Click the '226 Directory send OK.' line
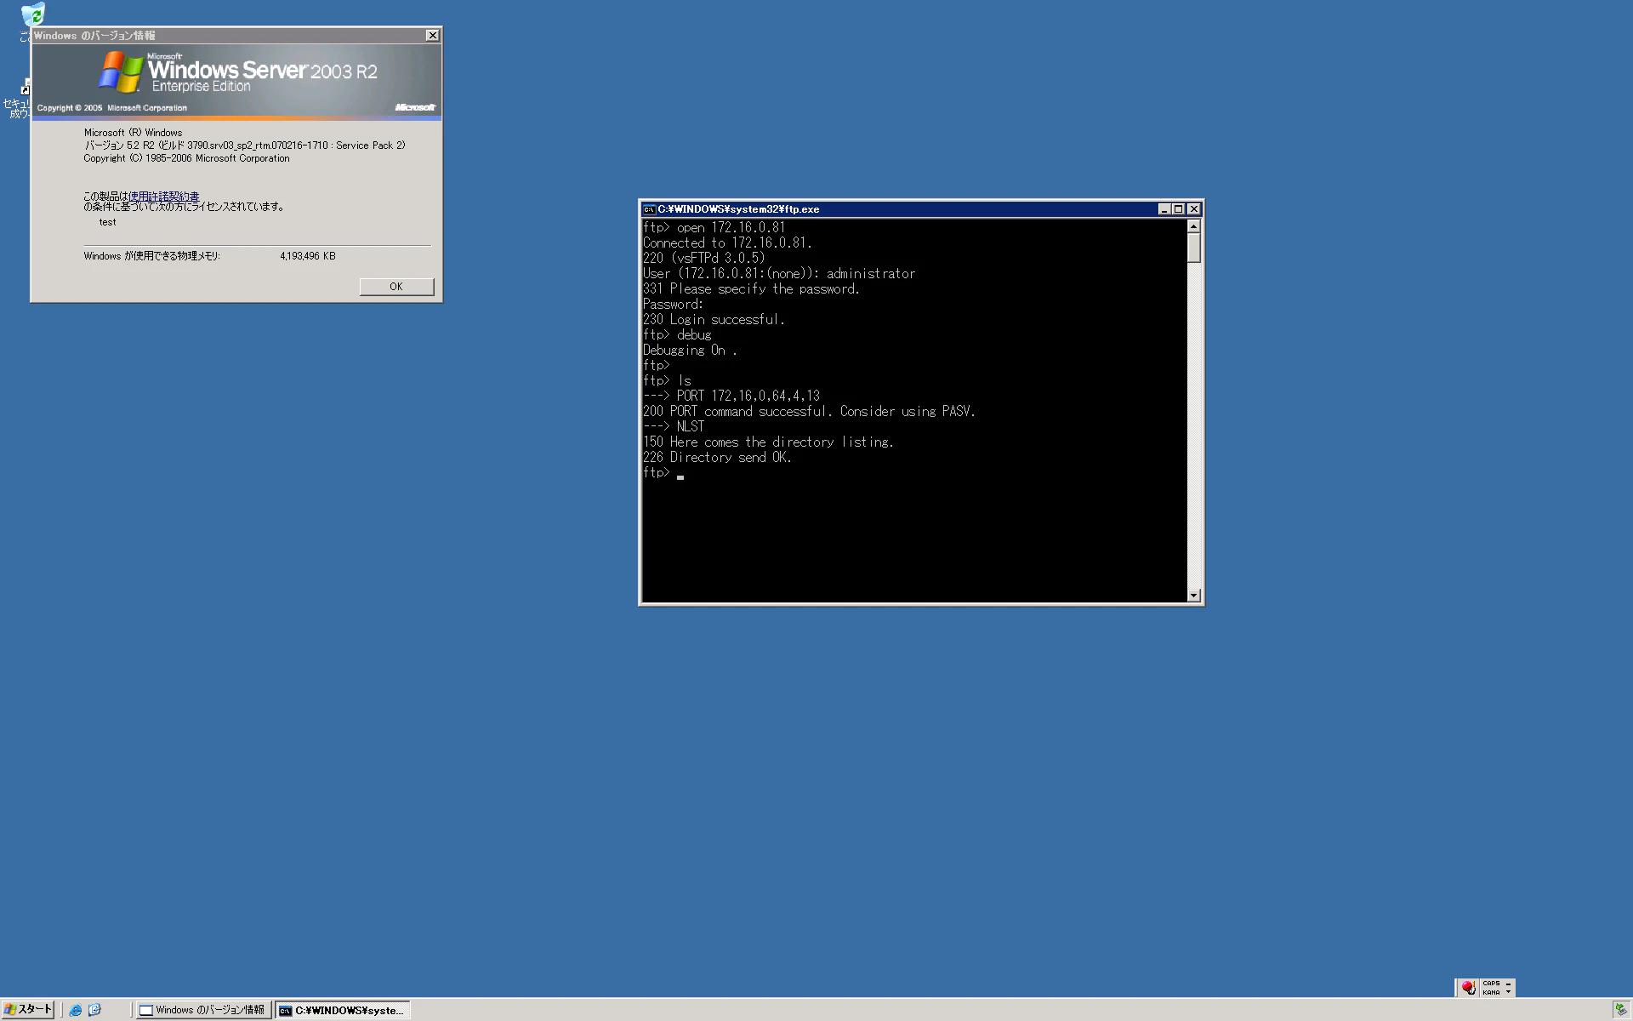The width and height of the screenshot is (1633, 1021). pyautogui.click(x=717, y=458)
